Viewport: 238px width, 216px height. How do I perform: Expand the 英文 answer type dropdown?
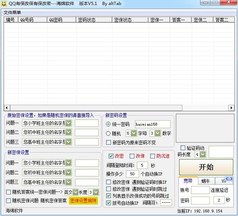point(75,192)
